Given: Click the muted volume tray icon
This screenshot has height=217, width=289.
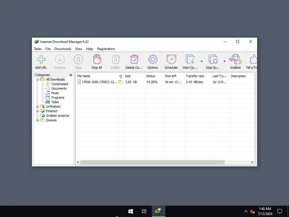Looking at the screenshot, I should 252,212.
